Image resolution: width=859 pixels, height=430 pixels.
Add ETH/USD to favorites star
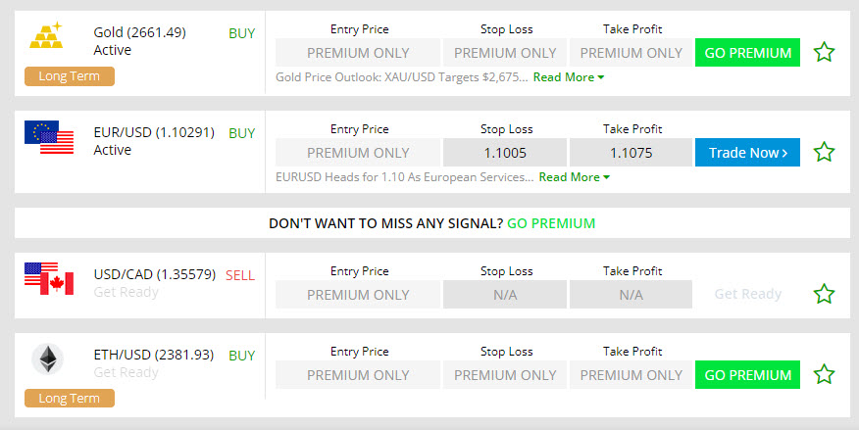[824, 374]
